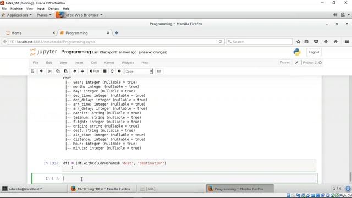This screenshot has height=198, width=352.
Task: Go to Firefox home page icon
Action: tap(335, 42)
